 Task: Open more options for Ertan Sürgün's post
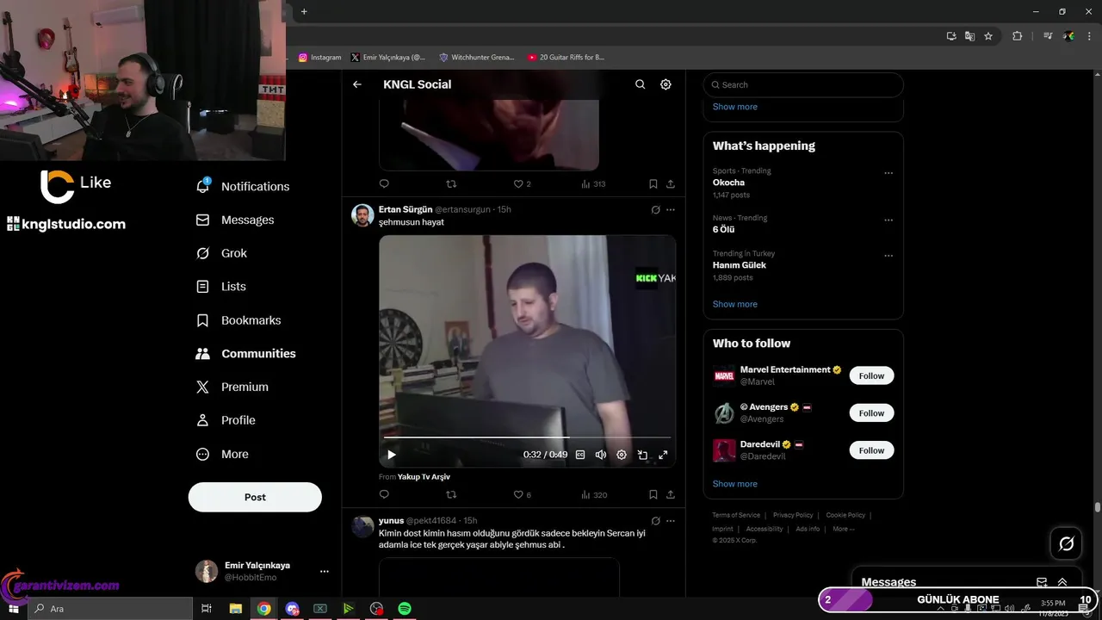coord(671,209)
